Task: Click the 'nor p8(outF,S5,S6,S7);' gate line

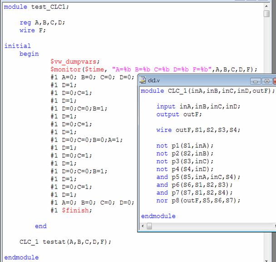Action: (199, 200)
